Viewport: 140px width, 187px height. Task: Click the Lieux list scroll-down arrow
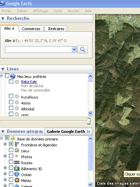pos(90,113)
